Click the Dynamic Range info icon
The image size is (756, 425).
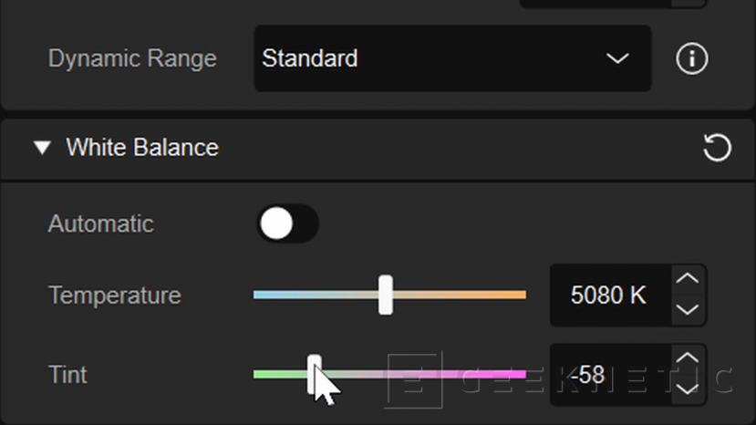692,59
